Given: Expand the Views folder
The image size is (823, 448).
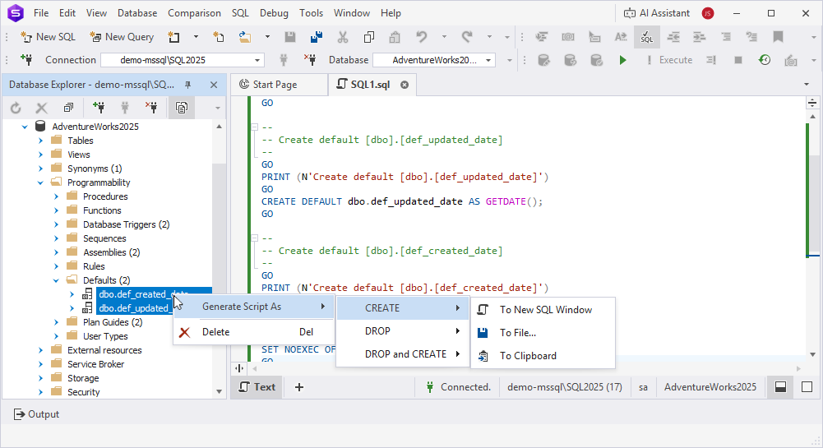Looking at the screenshot, I should click(40, 155).
